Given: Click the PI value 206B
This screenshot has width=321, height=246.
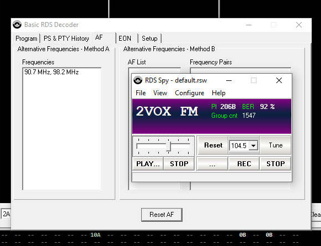Looking at the screenshot, I should (x=228, y=107).
